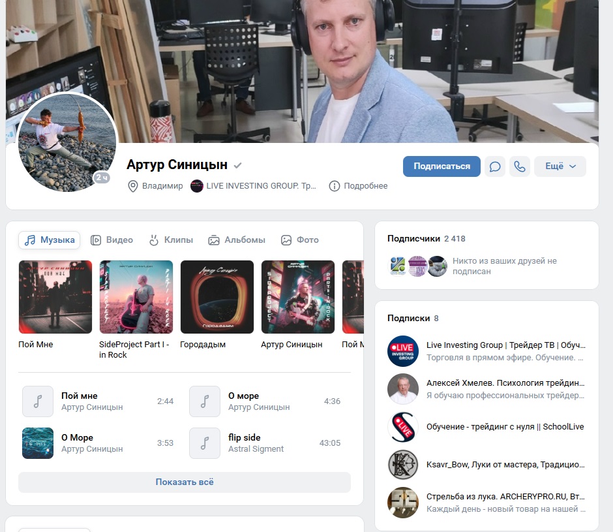The height and width of the screenshot is (532, 613).
Task: Open the message chat icon
Action: coord(495,166)
